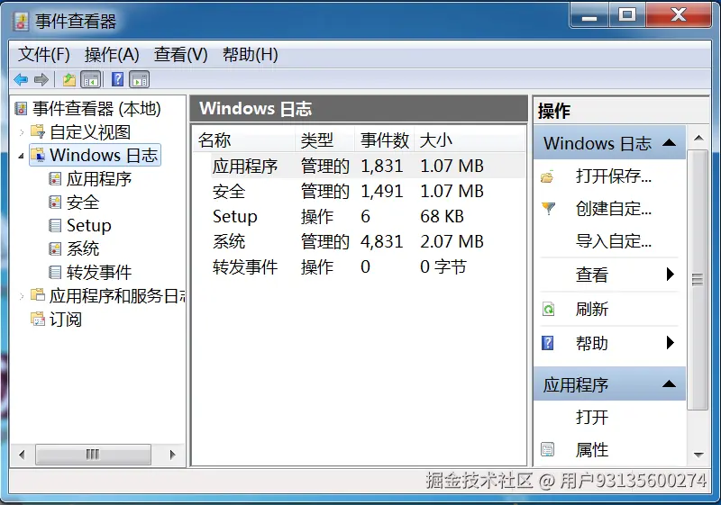Screen dimensions: 721x505
Task: Select the 转发事件 row in log list
Action: click(359, 266)
